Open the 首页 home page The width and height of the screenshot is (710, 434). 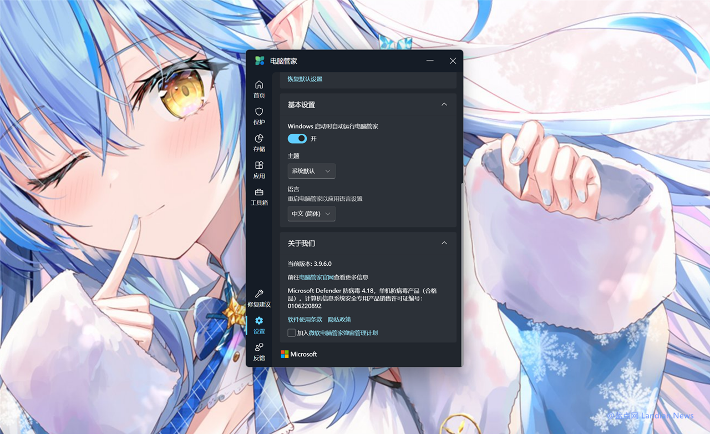click(259, 89)
